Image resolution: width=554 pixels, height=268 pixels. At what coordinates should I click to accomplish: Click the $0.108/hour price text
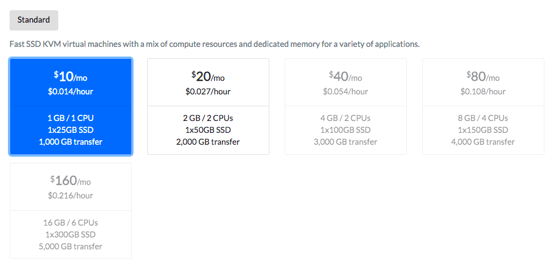483,92
